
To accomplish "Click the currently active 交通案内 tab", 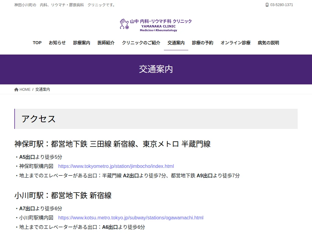I will coord(176,43).
